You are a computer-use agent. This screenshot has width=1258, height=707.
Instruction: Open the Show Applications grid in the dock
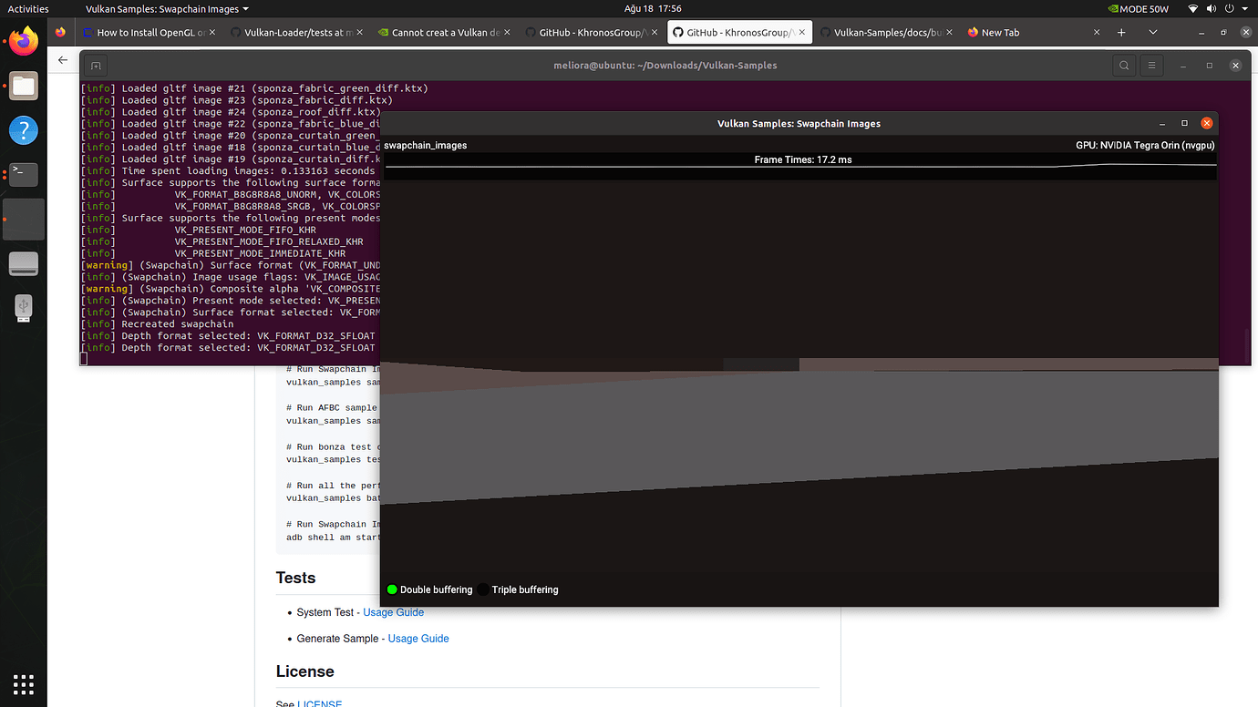click(x=23, y=684)
